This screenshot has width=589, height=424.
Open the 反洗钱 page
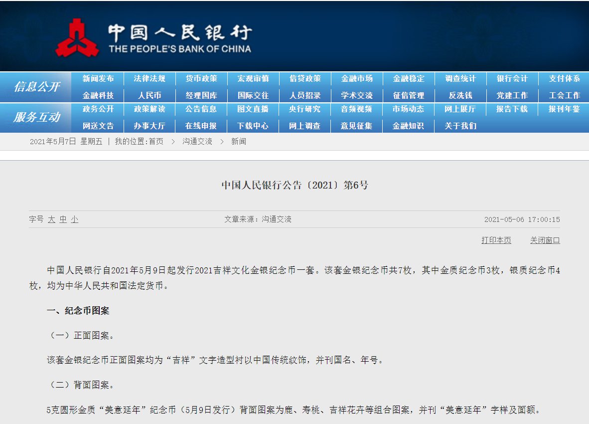460,95
